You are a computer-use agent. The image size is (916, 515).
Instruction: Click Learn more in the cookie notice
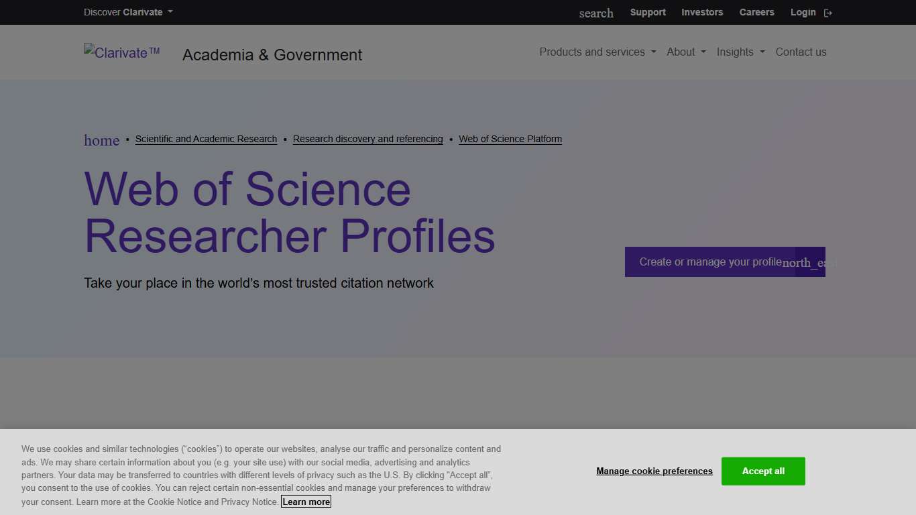306,502
